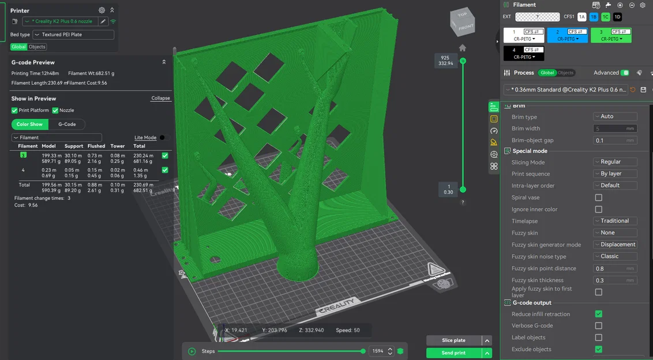
Task: Open the CFS filament sync icon
Action: [596, 5]
